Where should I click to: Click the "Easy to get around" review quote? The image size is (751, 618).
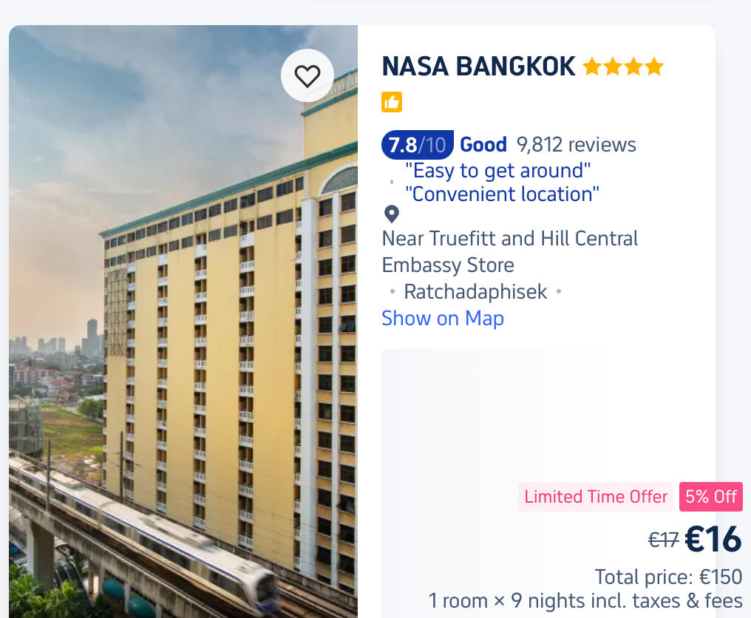click(x=498, y=171)
